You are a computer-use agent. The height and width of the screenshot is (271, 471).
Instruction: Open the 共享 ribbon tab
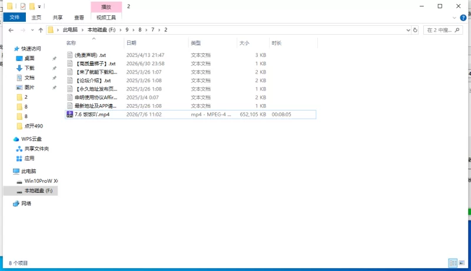[x=58, y=18]
